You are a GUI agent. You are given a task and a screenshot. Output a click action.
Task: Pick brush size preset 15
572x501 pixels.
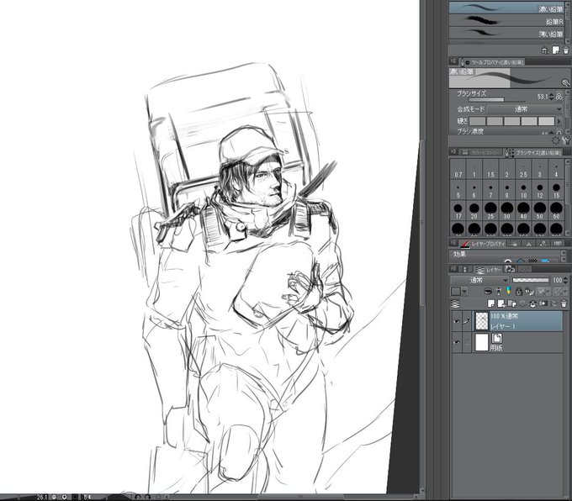point(556,191)
